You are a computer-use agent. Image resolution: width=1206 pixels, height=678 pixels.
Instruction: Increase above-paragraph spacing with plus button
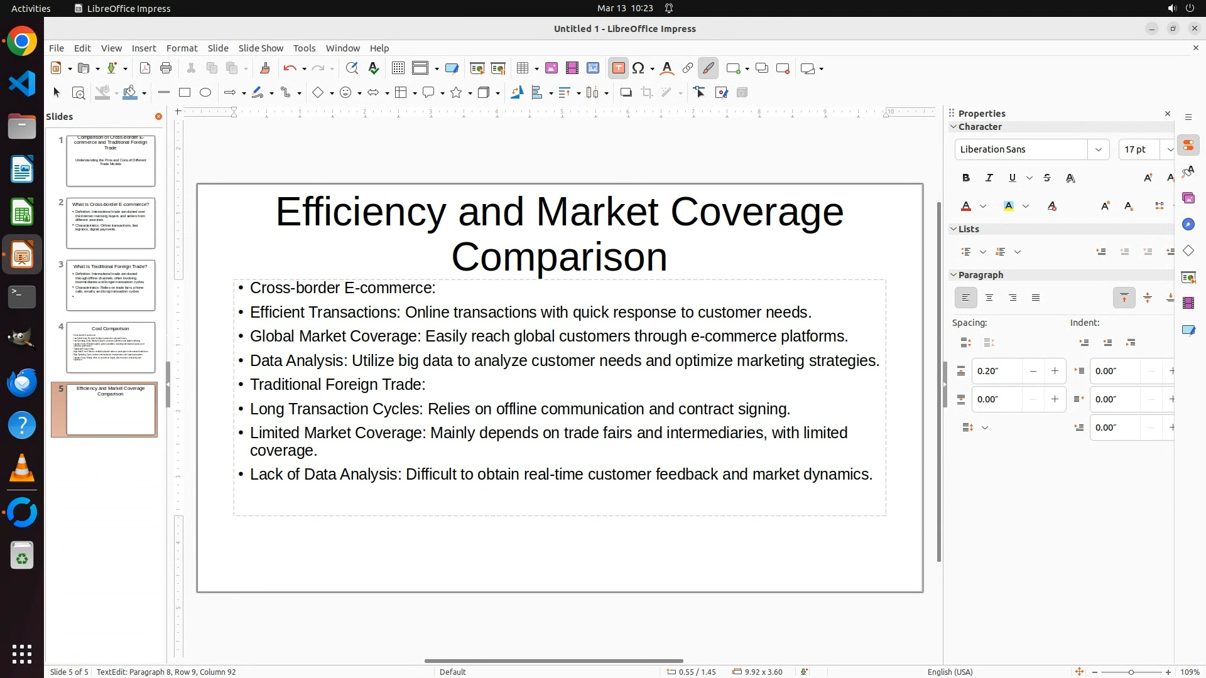point(1055,371)
